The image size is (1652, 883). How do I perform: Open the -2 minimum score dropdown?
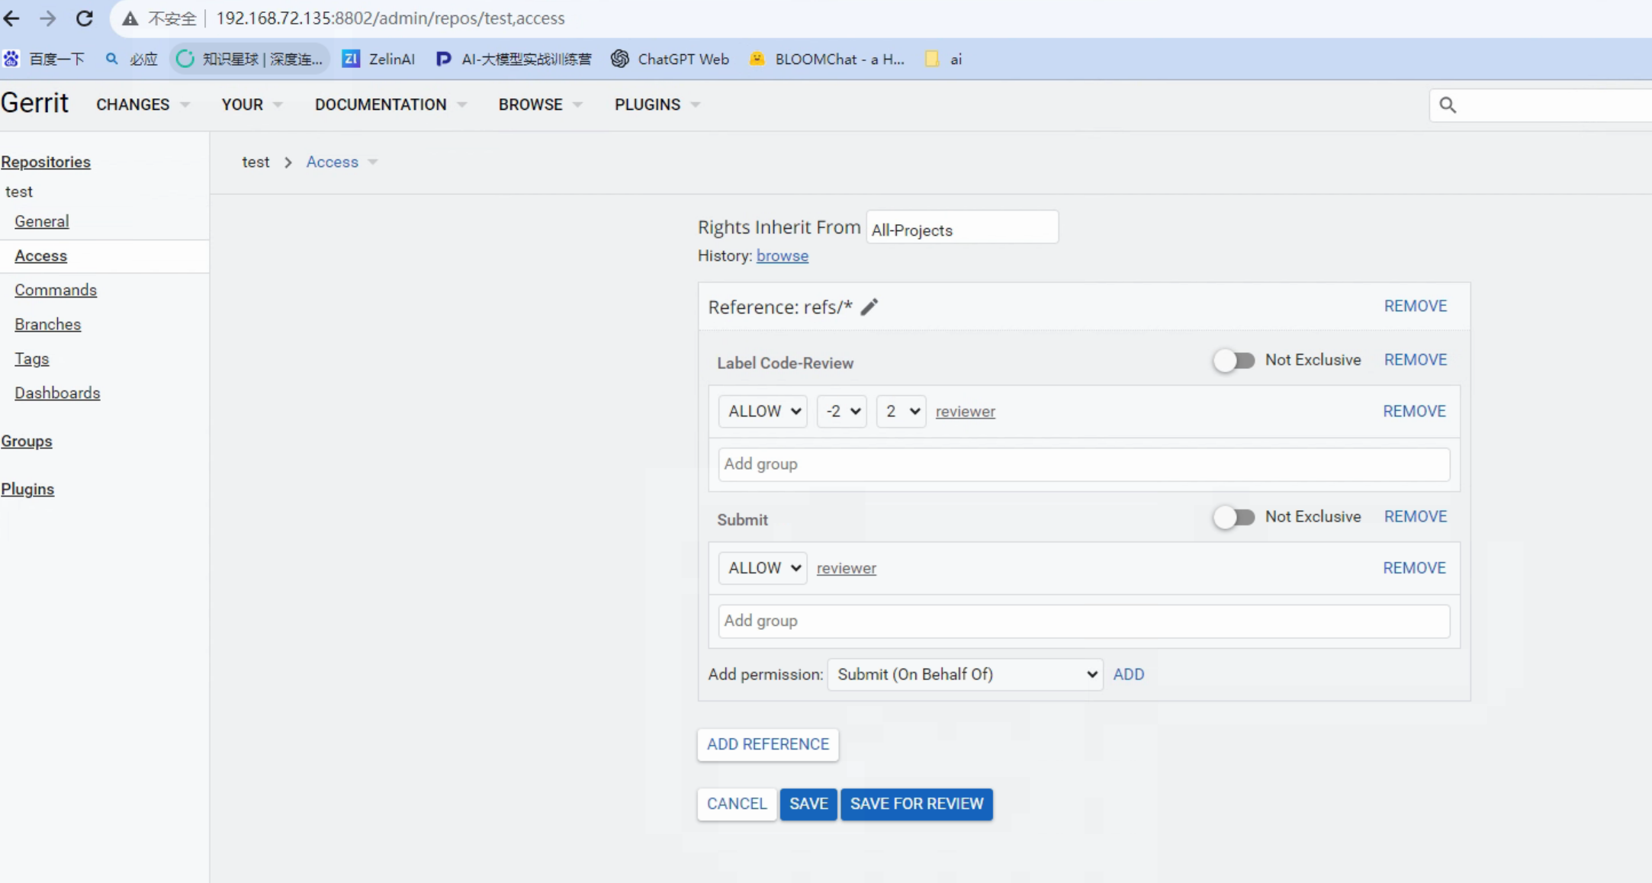click(x=841, y=412)
